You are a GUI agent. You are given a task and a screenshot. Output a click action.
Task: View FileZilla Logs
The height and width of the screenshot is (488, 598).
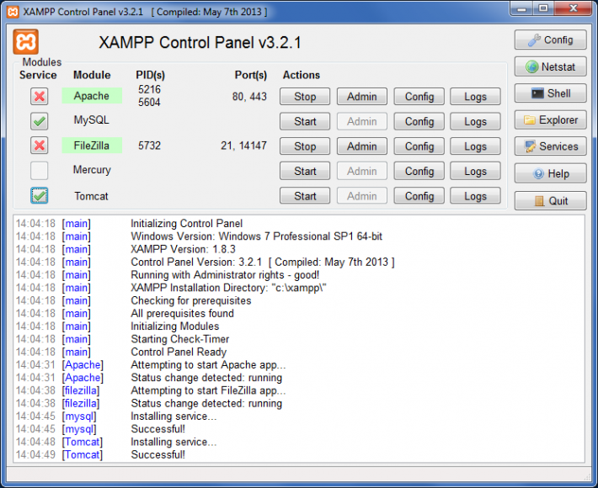[x=475, y=146]
